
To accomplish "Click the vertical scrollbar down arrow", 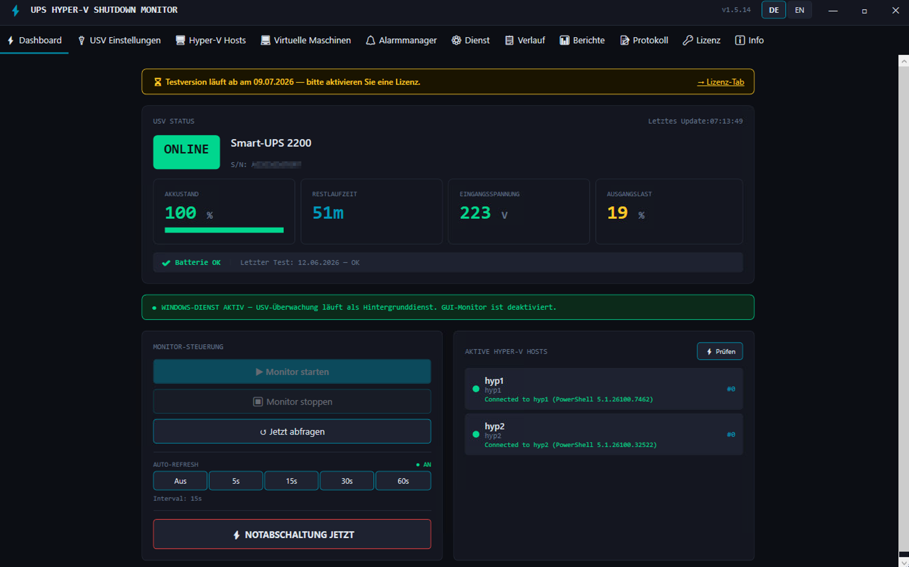I will click(x=903, y=562).
